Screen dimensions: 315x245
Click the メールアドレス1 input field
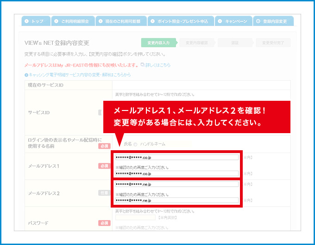(x=176, y=157)
